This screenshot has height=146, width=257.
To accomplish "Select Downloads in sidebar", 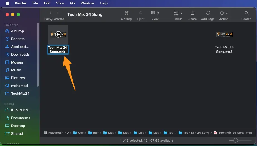I will tap(20, 54).
